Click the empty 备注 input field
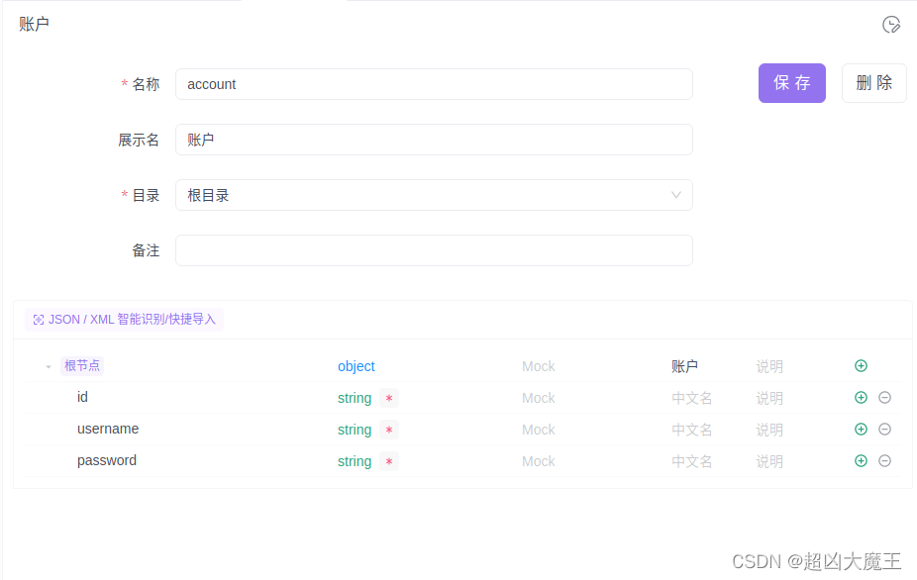The width and height of the screenshot is (917, 580). click(x=434, y=250)
